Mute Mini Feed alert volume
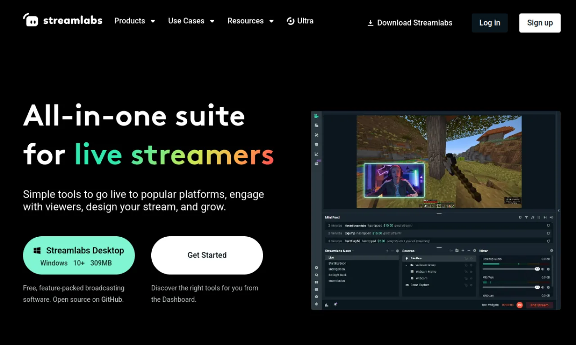Image resolution: width=576 pixels, height=345 pixels. (551, 217)
